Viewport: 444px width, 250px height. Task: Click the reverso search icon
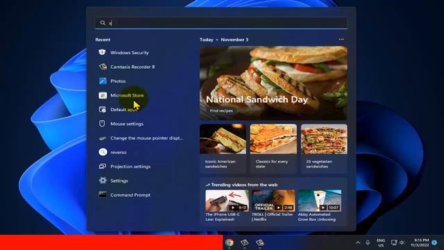pos(103,152)
